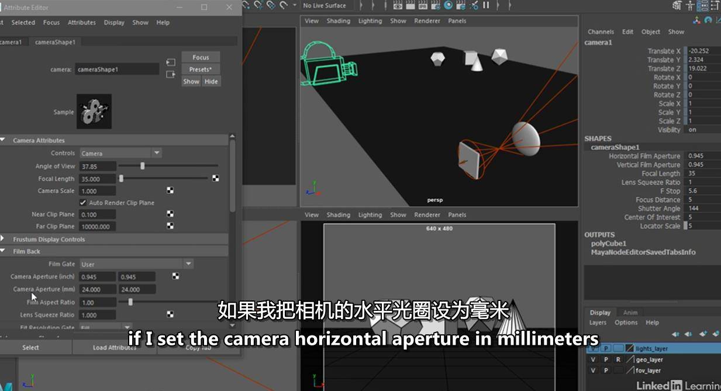Screen dimensions: 721x391
Task: Open render settings clapperboard icon
Action: tap(436, 5)
